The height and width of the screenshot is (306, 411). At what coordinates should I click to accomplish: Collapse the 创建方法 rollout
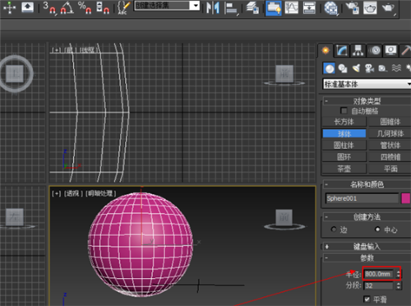click(367, 217)
